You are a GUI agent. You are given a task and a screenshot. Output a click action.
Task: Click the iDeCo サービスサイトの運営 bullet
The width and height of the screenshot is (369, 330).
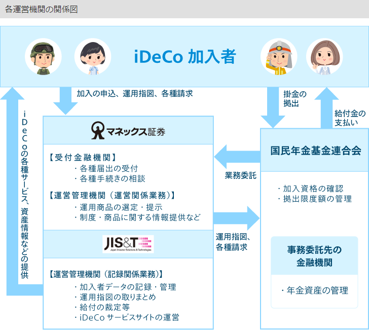pyautogui.click(x=127, y=317)
